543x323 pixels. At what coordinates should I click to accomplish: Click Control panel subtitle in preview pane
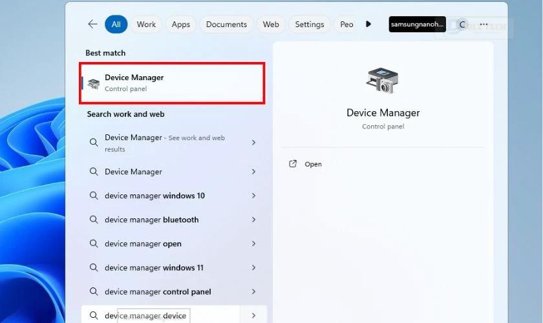(383, 127)
